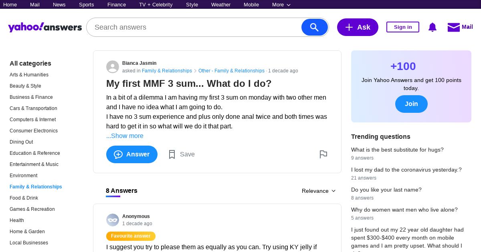Click Bianca Jasmin's profile avatar
The width and height of the screenshot is (481, 252).
coord(113,67)
